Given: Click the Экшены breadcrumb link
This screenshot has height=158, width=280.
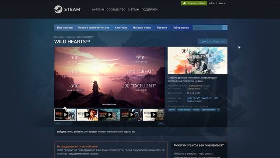Looking at the screenshot, I should [70, 37].
